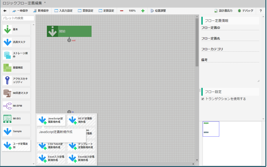The height and width of the screenshot is (167, 267).
Task: Open the 基本 palette category
Action: tap(16, 29)
